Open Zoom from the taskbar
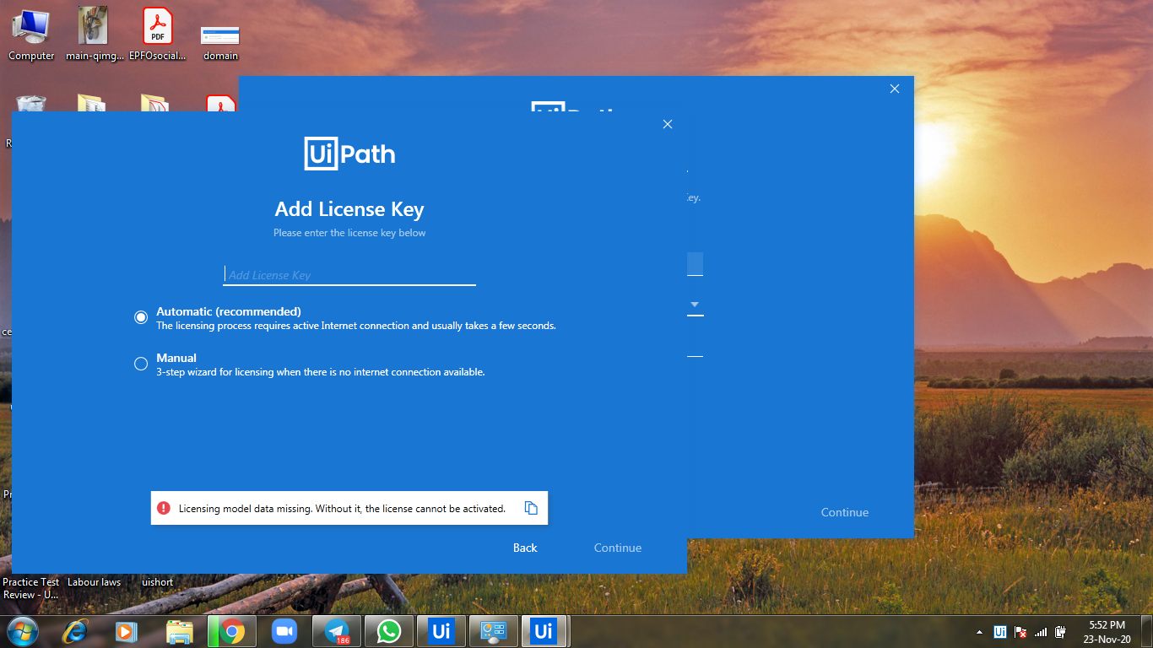The image size is (1153, 648). [284, 631]
